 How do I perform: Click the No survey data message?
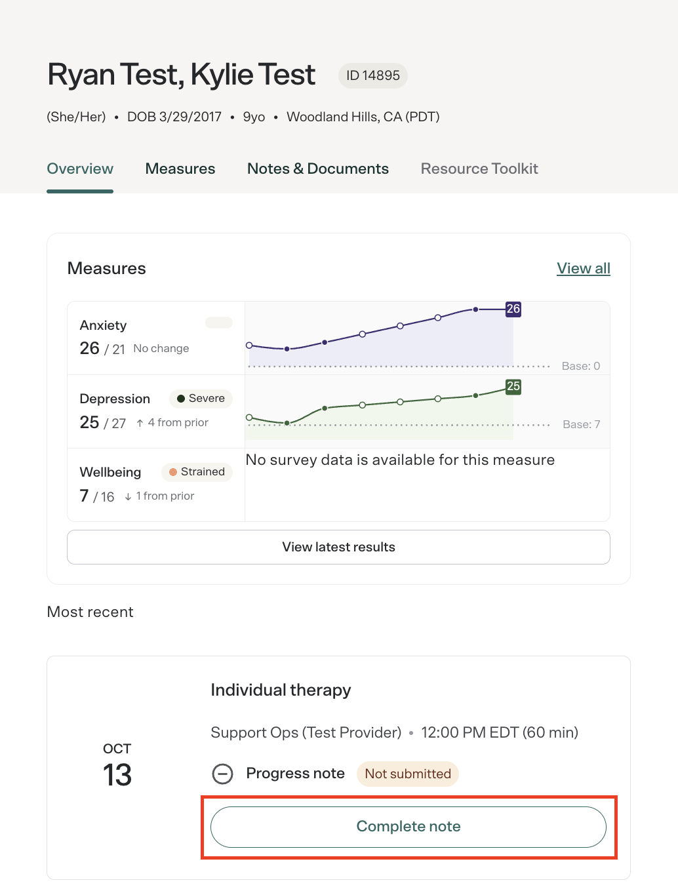tap(400, 460)
